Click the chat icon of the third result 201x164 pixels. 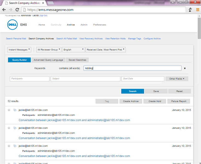pyautogui.click(x=15, y=146)
